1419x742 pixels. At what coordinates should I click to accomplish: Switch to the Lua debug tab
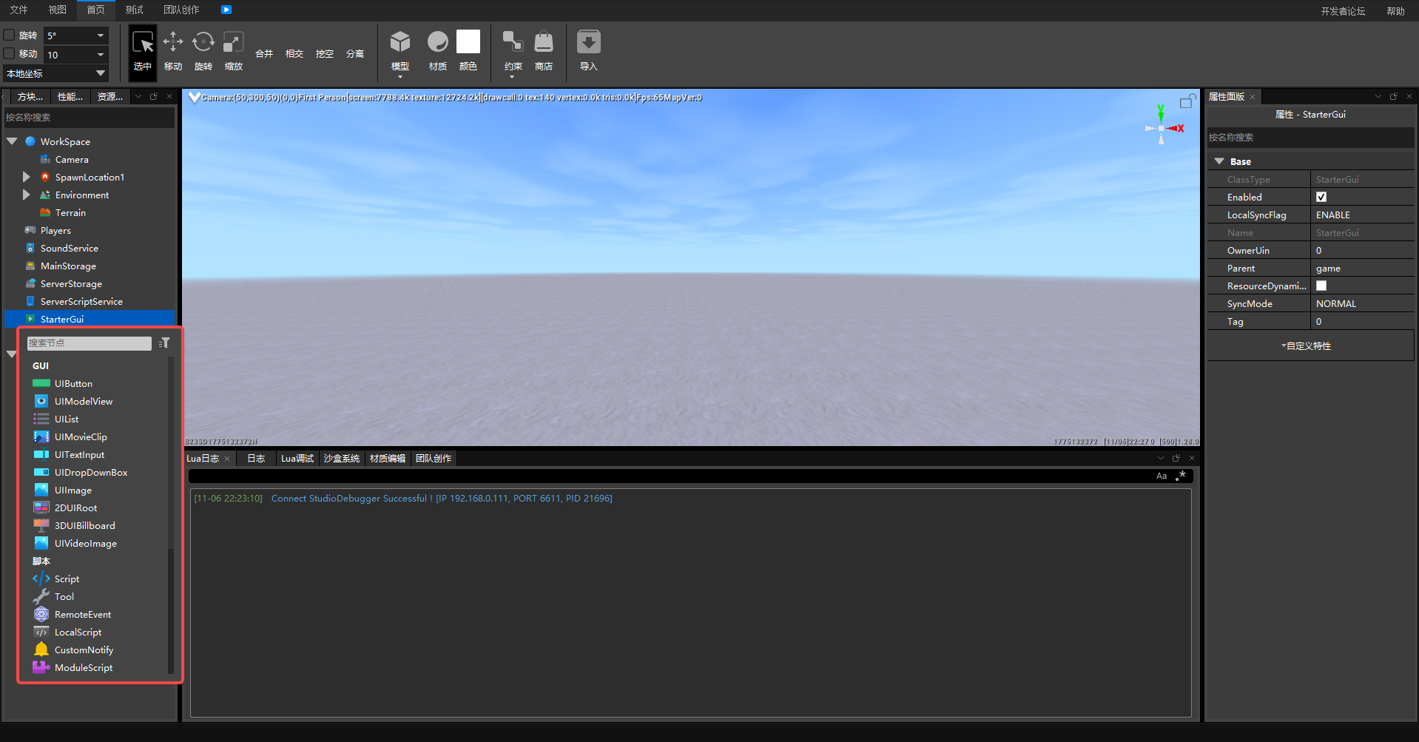297,459
